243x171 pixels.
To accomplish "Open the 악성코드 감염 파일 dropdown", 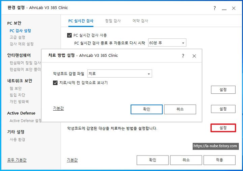I will [119, 74].
